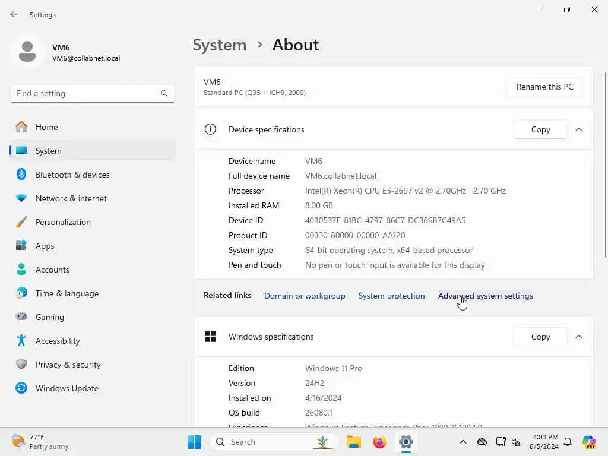Click the taskbar Search box
The height and width of the screenshot is (456, 608).
click(274, 442)
